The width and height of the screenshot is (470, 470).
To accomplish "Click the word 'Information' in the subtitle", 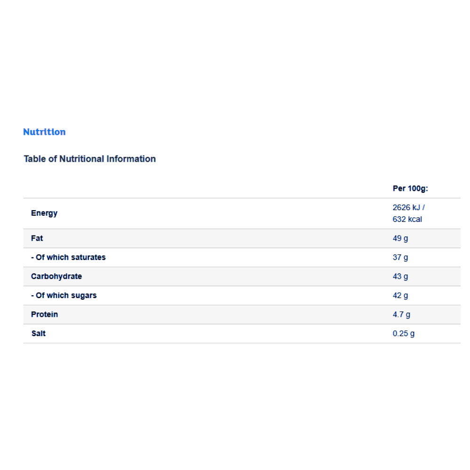I will [x=131, y=159].
